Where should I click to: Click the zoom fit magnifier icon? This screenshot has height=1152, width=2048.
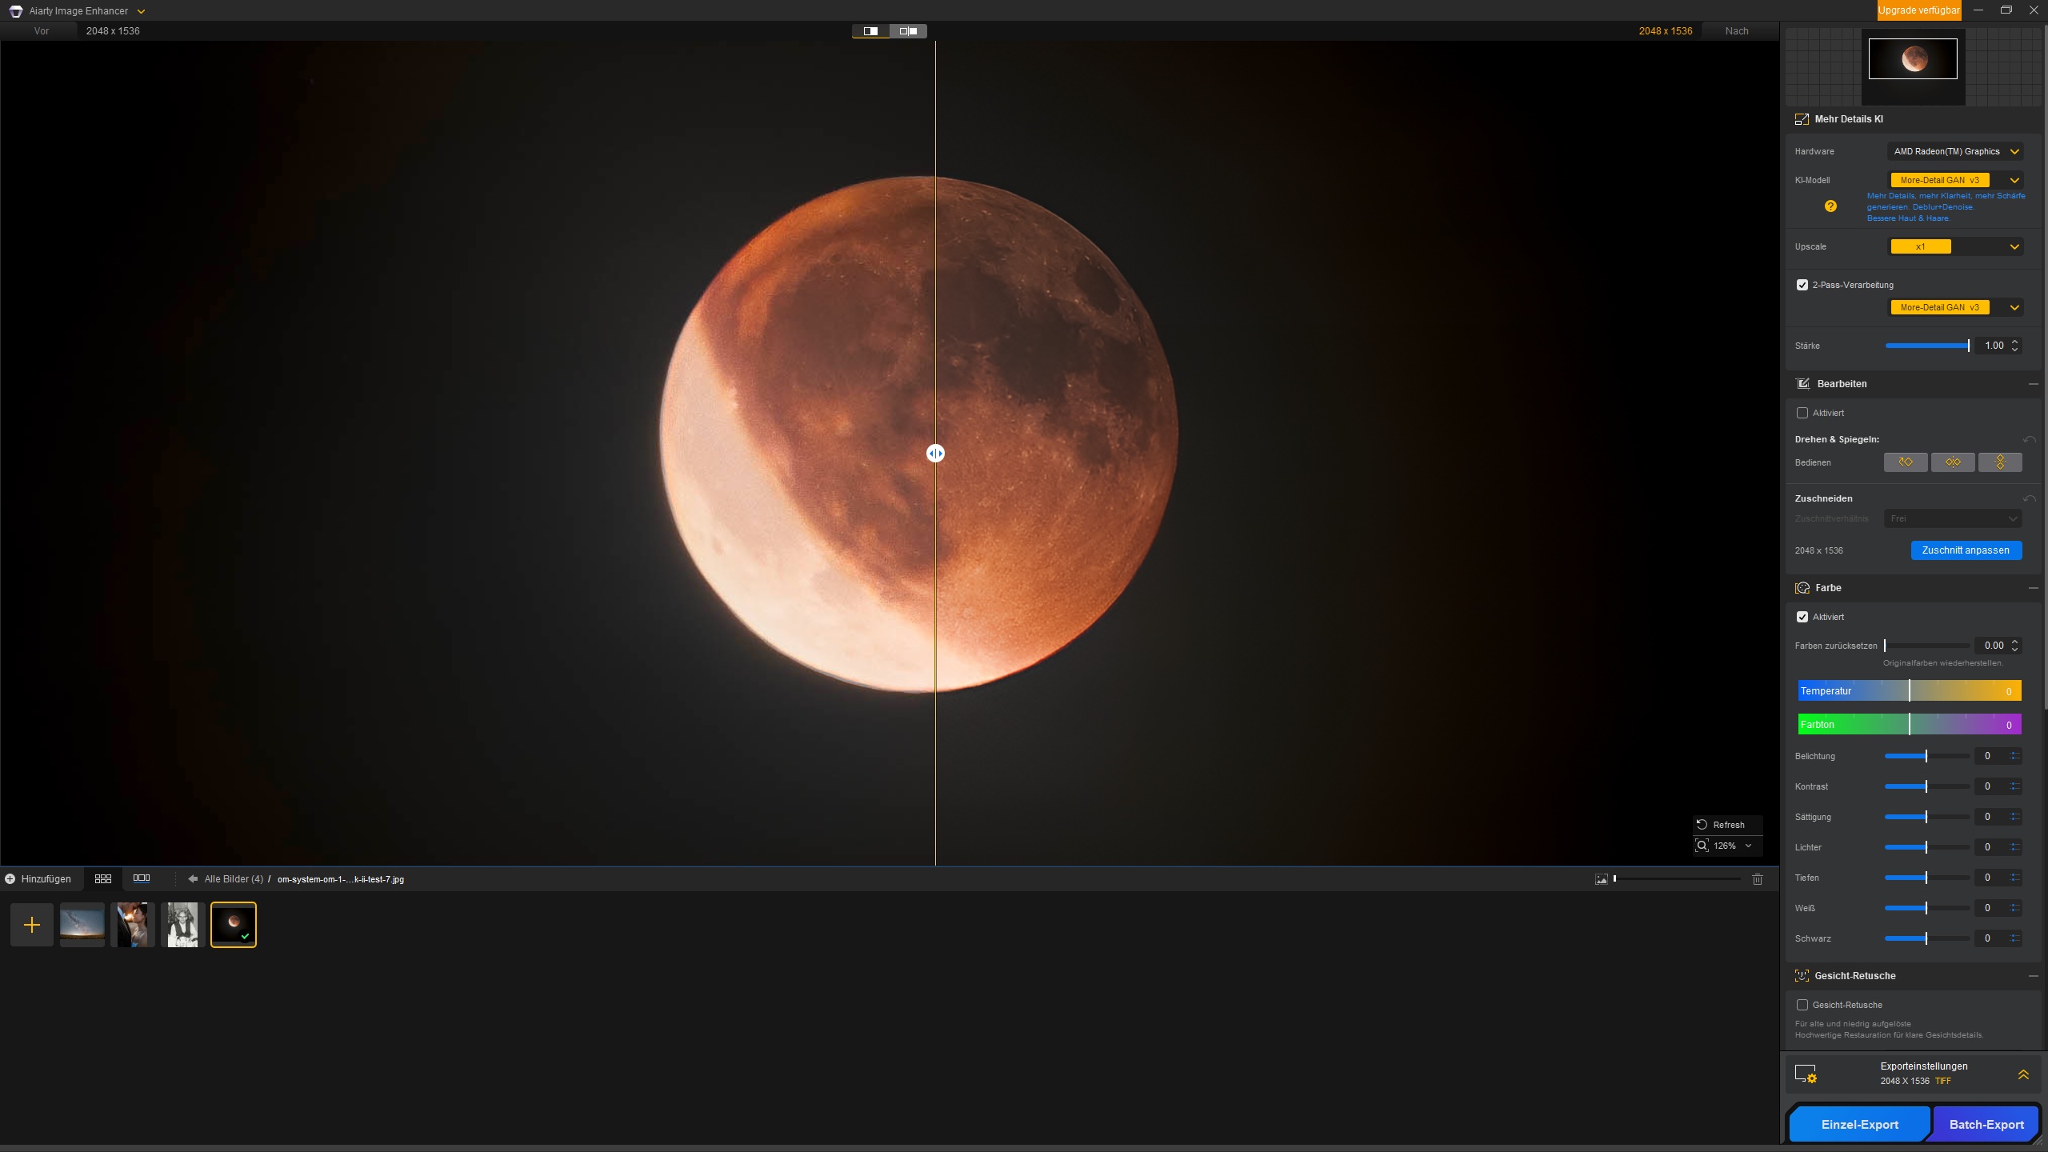(x=1702, y=846)
